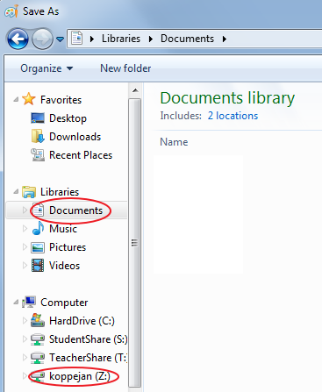Click the HardDrive (C:) drive icon
This screenshot has width=322, height=392.
tap(38, 320)
